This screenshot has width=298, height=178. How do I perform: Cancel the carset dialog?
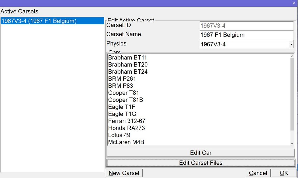point(258,173)
